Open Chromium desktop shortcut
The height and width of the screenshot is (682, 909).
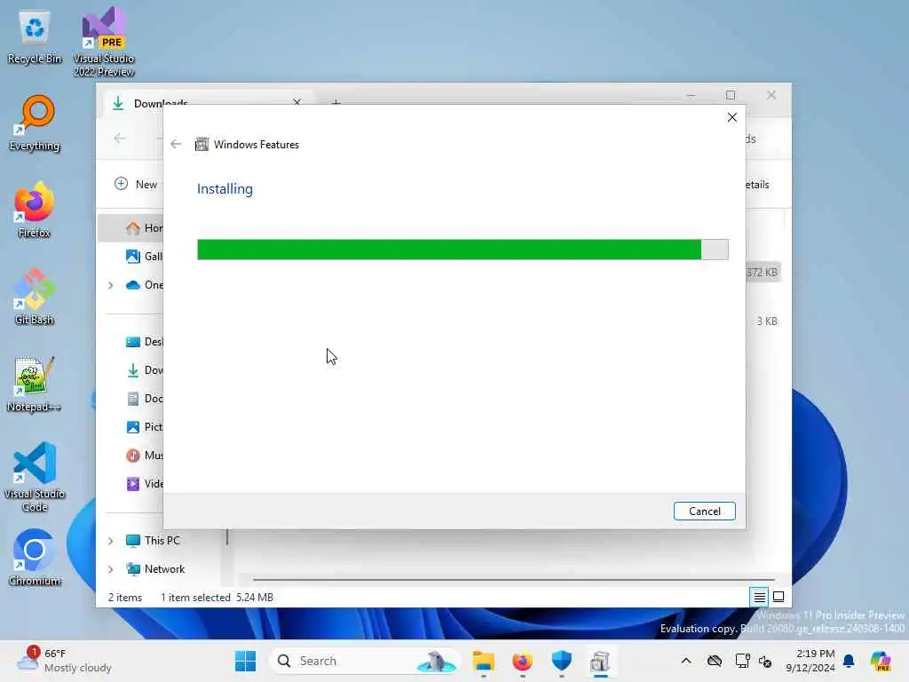(35, 558)
